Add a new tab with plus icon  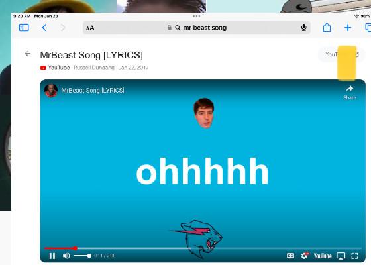[348, 28]
